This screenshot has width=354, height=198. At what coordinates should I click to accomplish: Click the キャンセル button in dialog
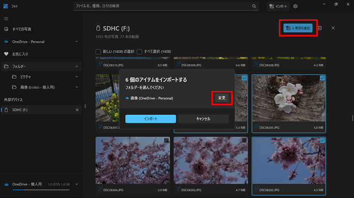coord(203,119)
